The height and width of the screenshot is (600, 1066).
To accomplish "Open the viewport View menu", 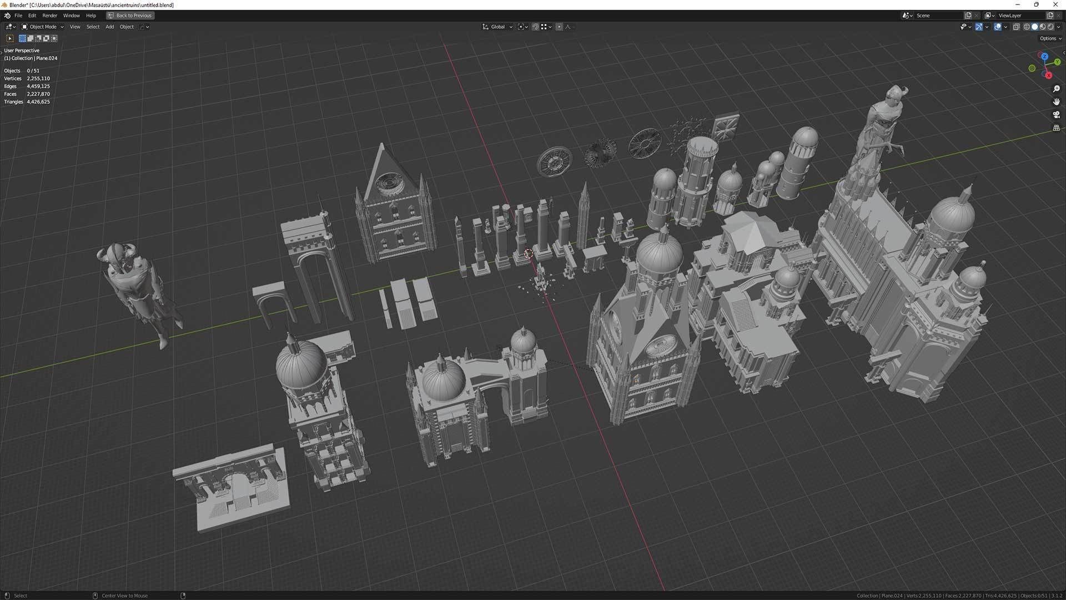I will 75,27.
